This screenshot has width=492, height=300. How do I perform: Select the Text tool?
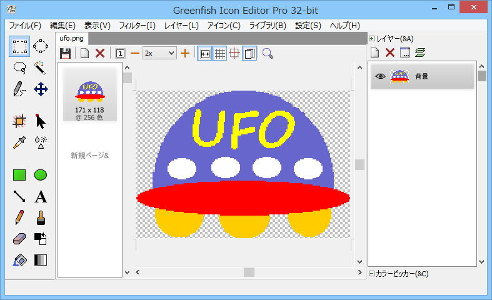point(41,197)
